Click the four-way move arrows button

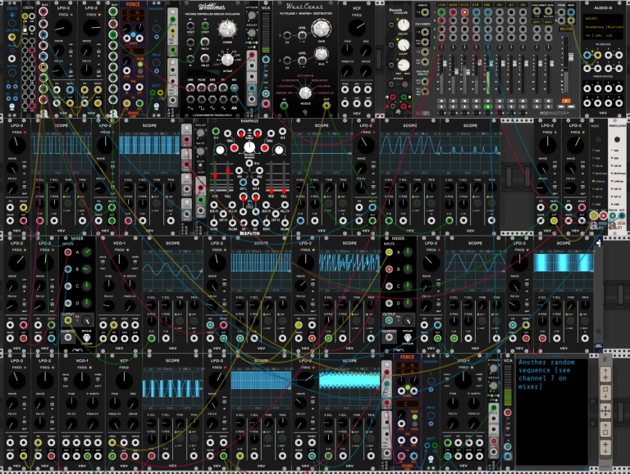605,411
